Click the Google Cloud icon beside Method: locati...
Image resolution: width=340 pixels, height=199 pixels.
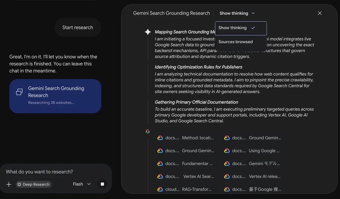(x=160, y=138)
